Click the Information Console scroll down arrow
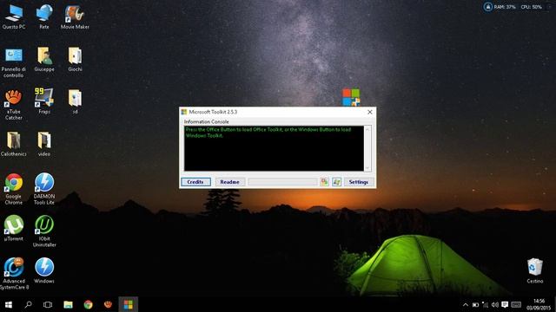 [x=367, y=168]
